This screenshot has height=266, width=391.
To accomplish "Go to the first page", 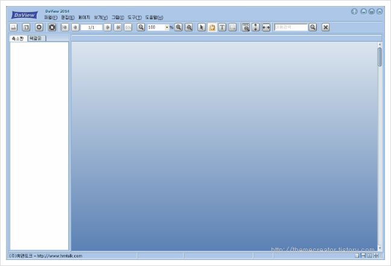I will point(65,27).
